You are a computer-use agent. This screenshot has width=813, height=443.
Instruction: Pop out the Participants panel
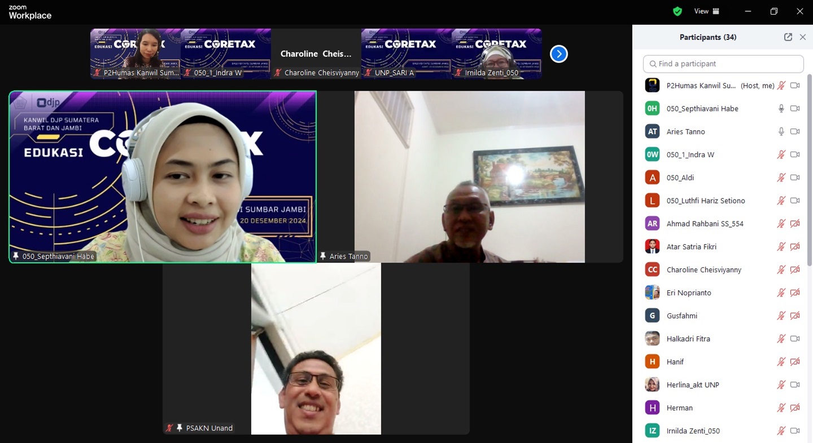788,37
